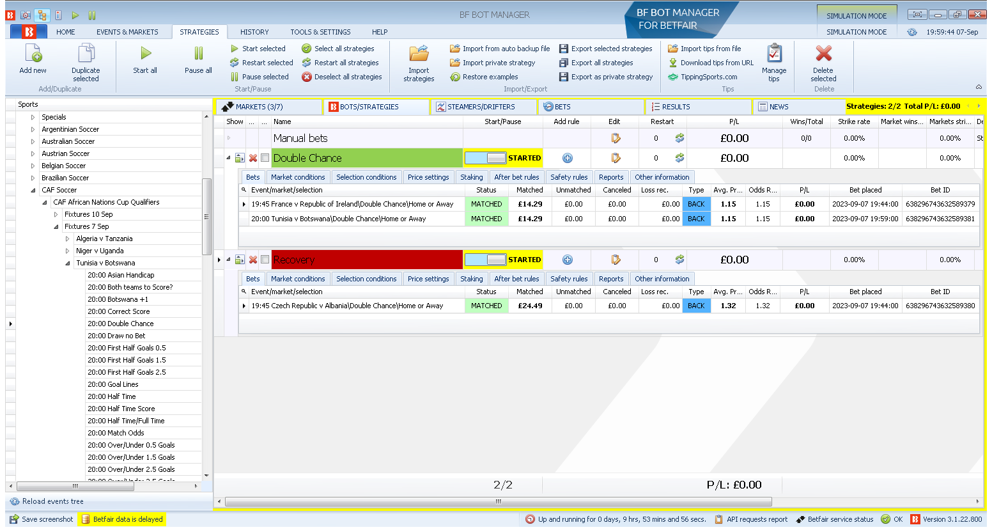Click sports tree vertical scrollbar thumb
This screenshot has height=532, width=992.
(x=206, y=216)
